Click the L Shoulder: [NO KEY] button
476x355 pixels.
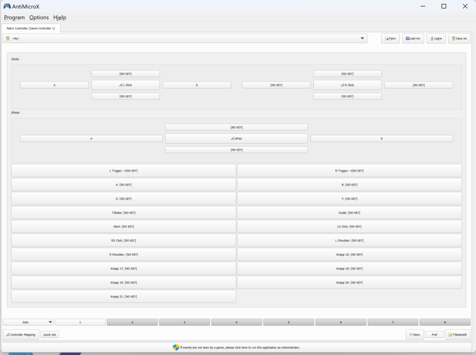350,240
